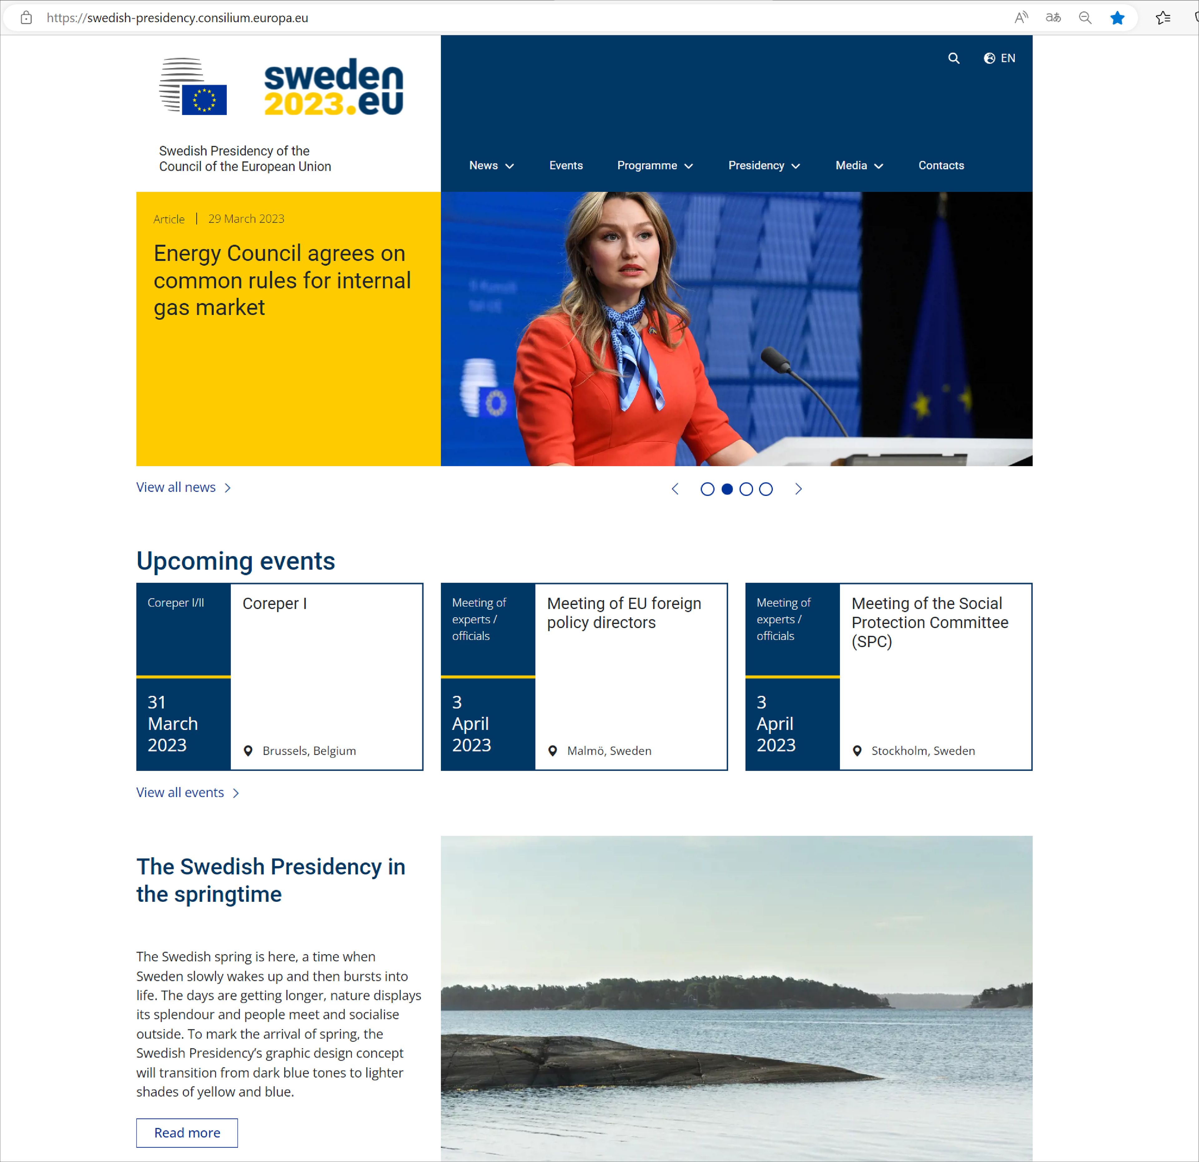Click the Malmö, Sweden location pin icon
The height and width of the screenshot is (1162, 1199).
pyautogui.click(x=552, y=751)
